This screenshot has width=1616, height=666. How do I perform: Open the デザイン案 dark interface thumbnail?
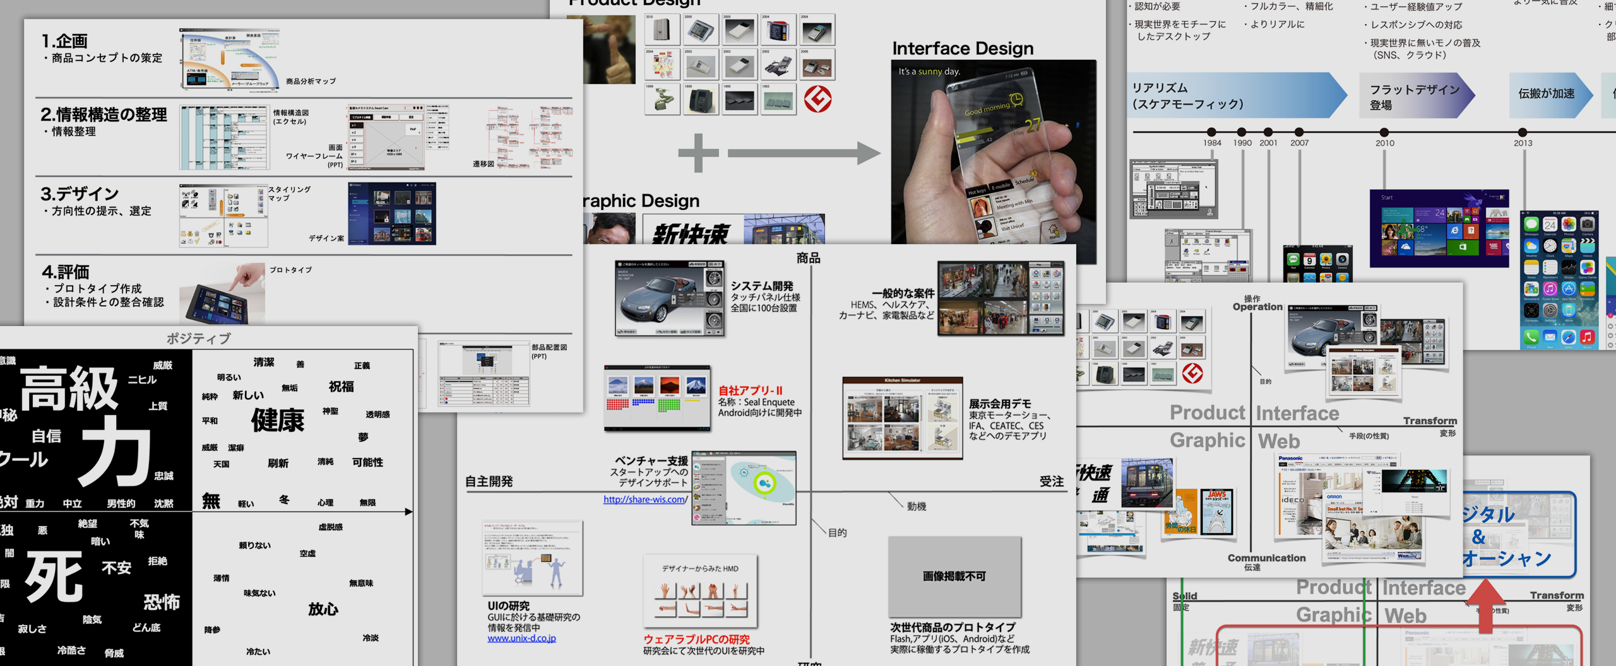pos(391,214)
